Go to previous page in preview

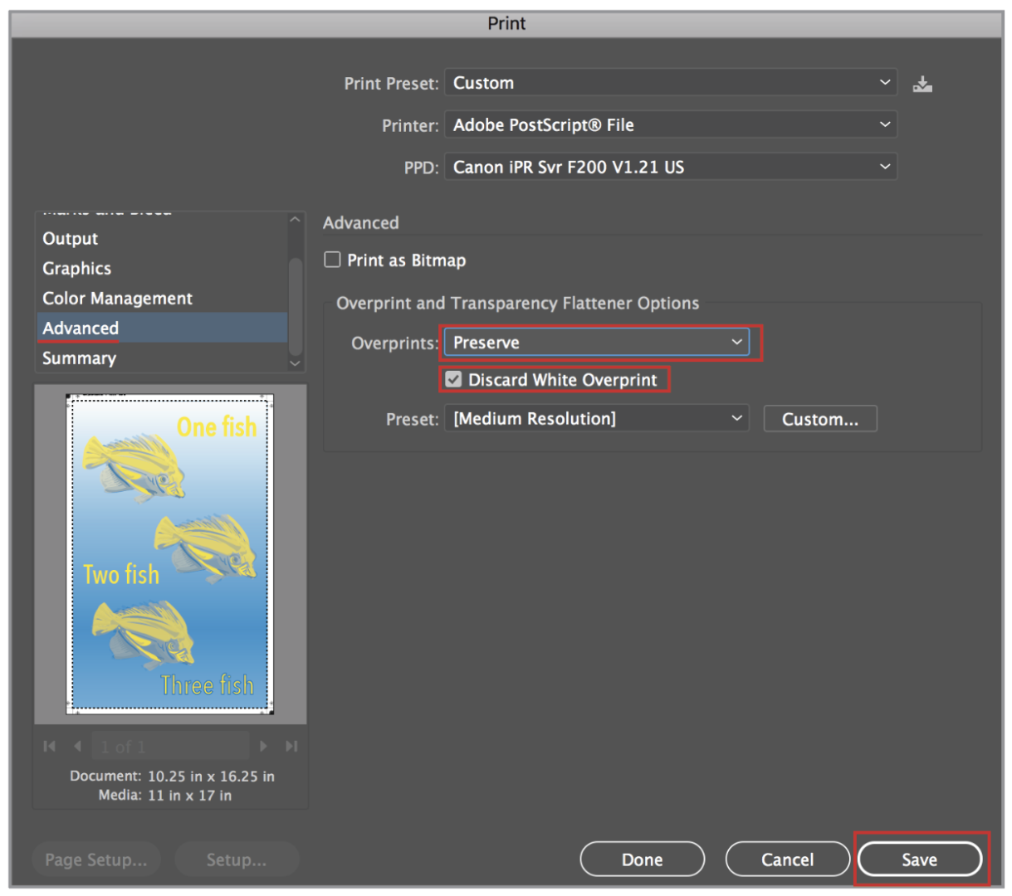tap(77, 746)
